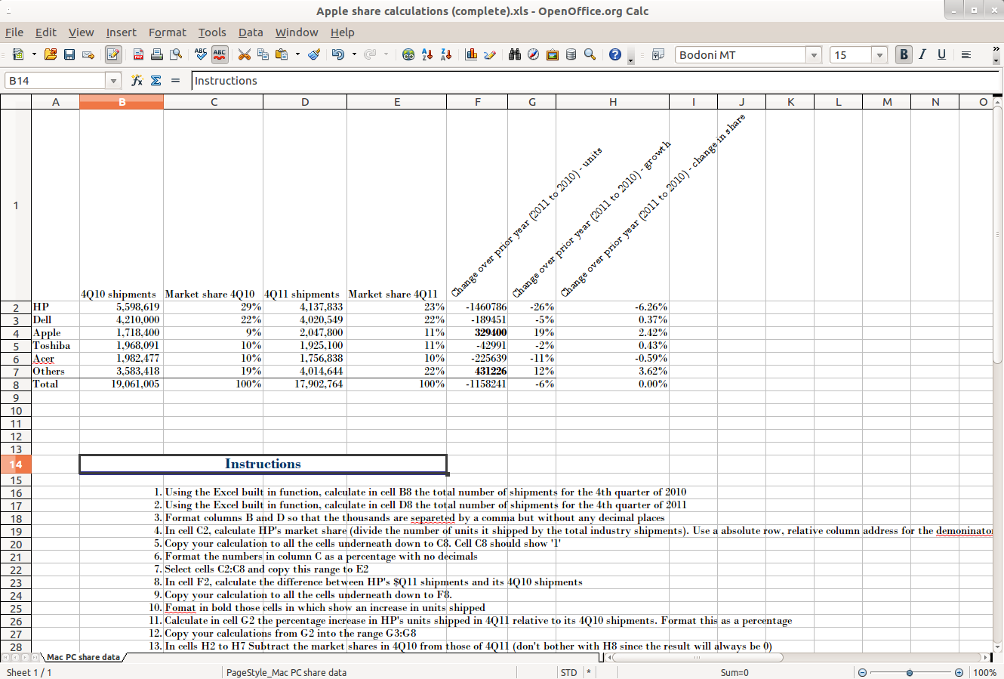The width and height of the screenshot is (1004, 679).
Task: Click the formula input line showing Instructions
Action: pos(596,81)
